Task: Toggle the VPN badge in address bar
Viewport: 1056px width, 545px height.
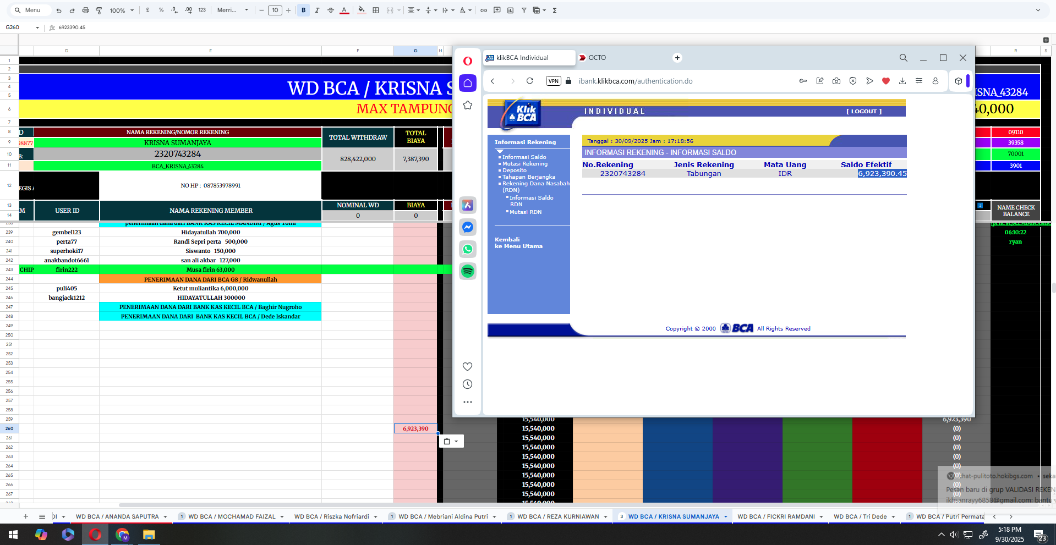Action: pos(554,81)
